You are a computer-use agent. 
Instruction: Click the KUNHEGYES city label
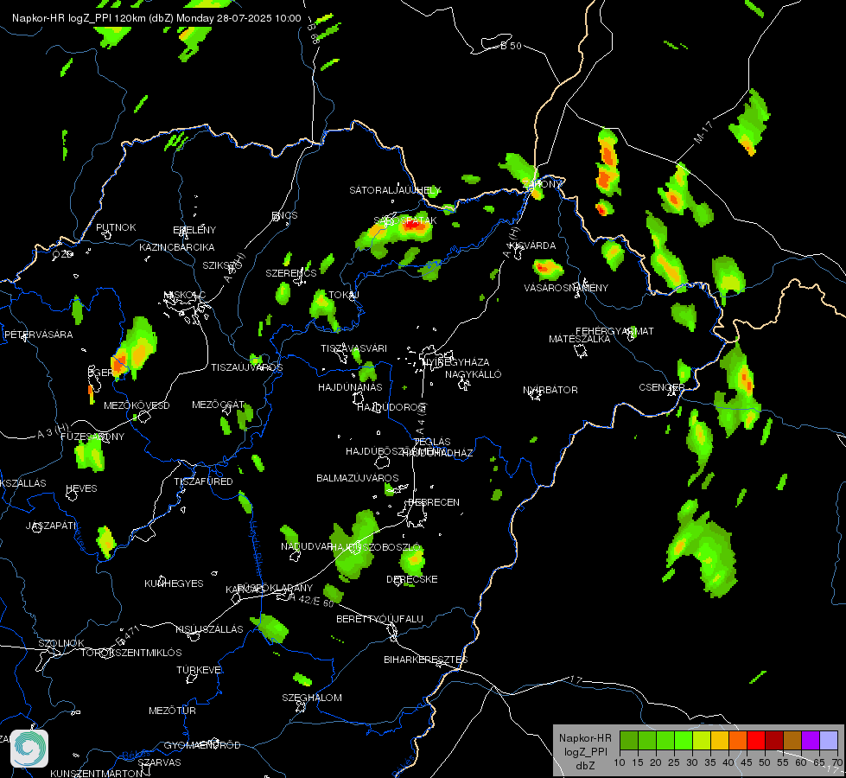pos(174,583)
